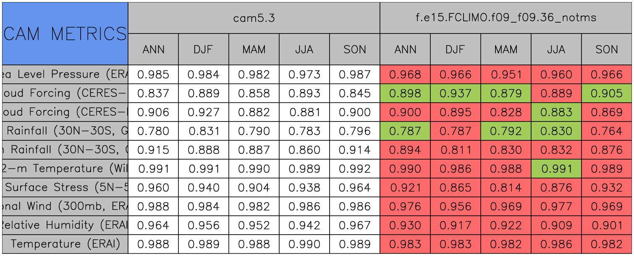Click the CAM METRICS header cell
The image size is (634, 256).
(65, 34)
